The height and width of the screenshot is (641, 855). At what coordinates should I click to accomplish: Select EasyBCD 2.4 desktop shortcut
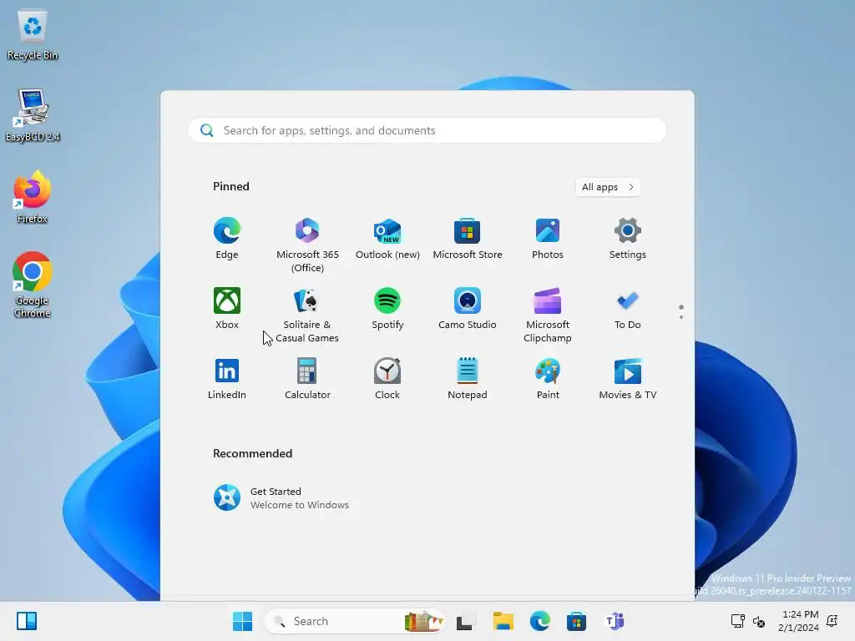[33, 116]
